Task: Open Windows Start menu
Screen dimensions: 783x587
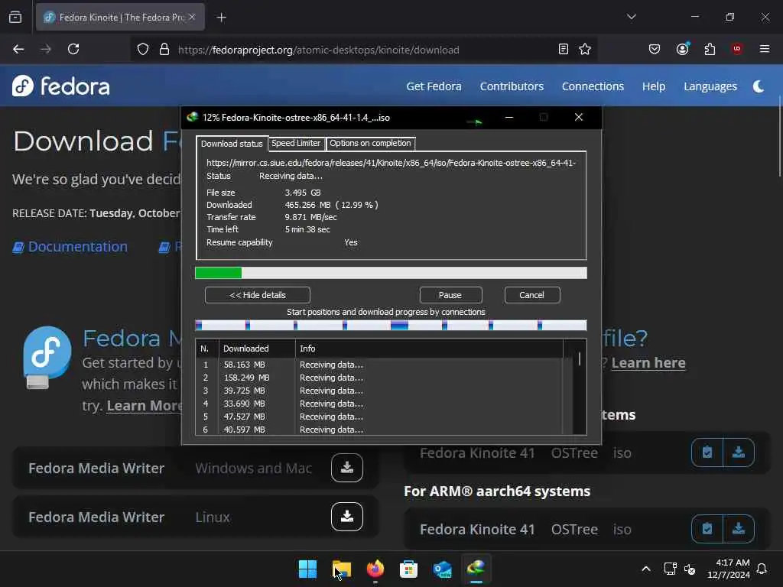Action: pos(307,569)
